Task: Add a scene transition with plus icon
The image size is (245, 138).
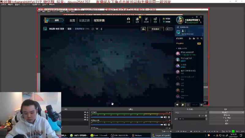Action: click(x=199, y=116)
